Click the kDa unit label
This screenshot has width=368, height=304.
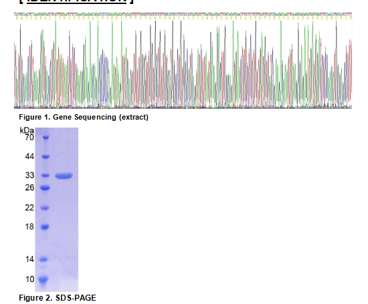point(27,130)
